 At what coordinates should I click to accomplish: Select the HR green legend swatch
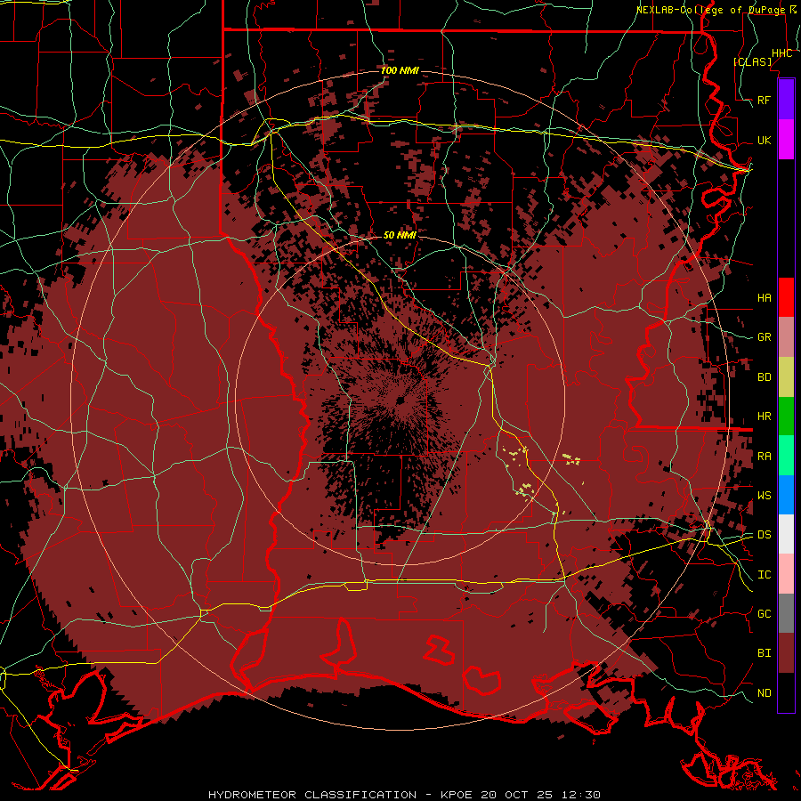pos(786,417)
